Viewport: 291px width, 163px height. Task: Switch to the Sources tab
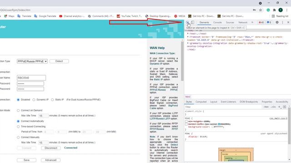pos(230,22)
